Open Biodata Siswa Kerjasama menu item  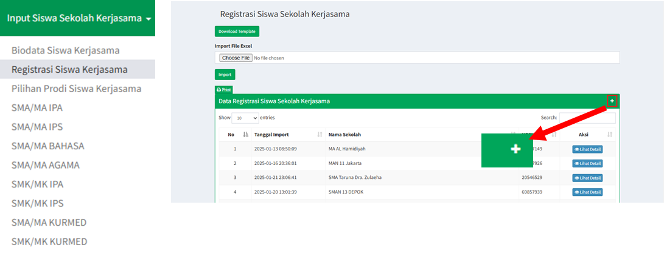[x=65, y=50]
